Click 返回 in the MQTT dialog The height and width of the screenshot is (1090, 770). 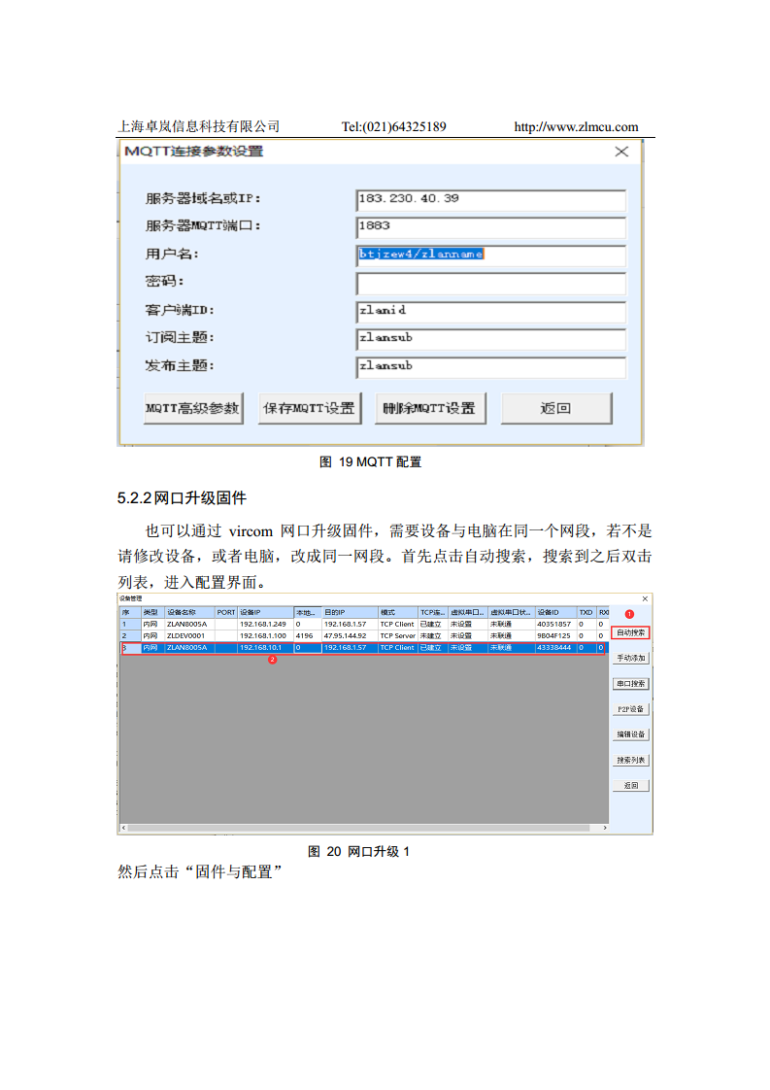click(x=555, y=409)
